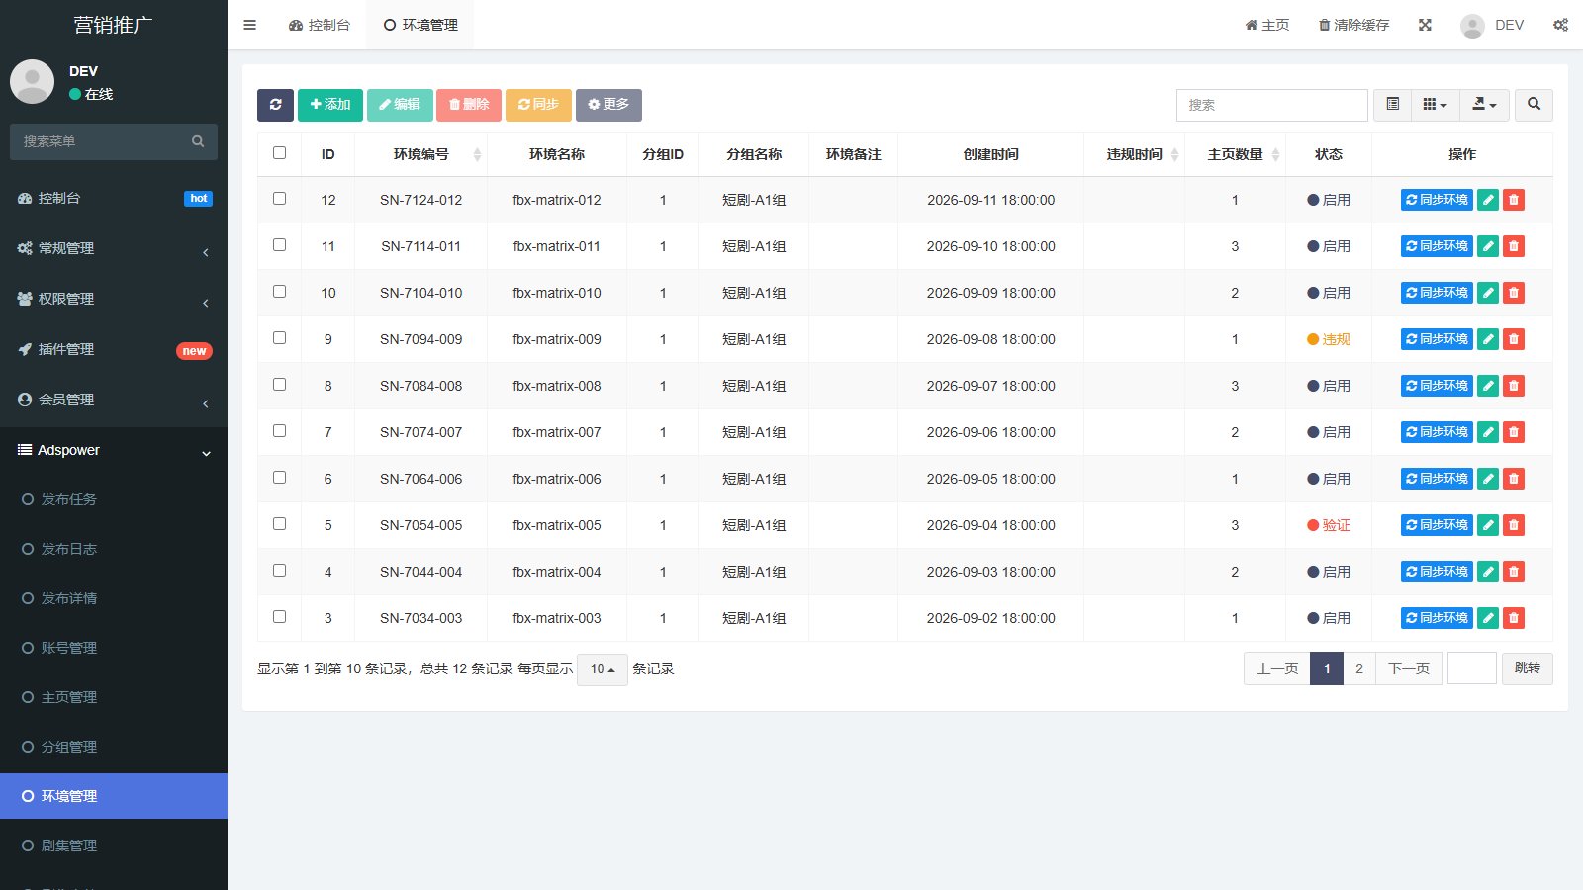Click the refresh table icon button
This screenshot has width=1583, height=890.
coord(275,105)
